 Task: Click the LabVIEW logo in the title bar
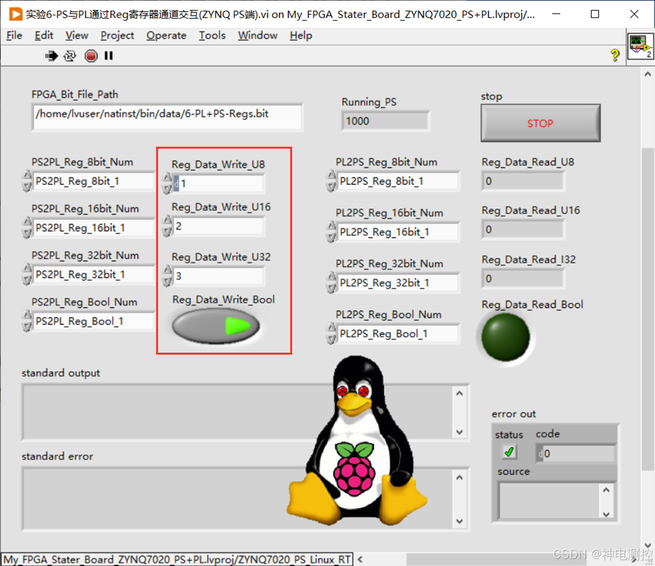(15, 14)
